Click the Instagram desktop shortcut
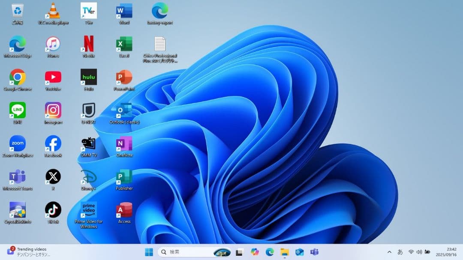Screen dimensions: 463x260 53,111
